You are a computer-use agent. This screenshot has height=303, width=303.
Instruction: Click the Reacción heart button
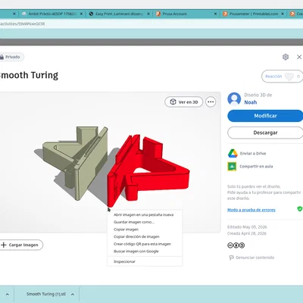click(x=283, y=77)
